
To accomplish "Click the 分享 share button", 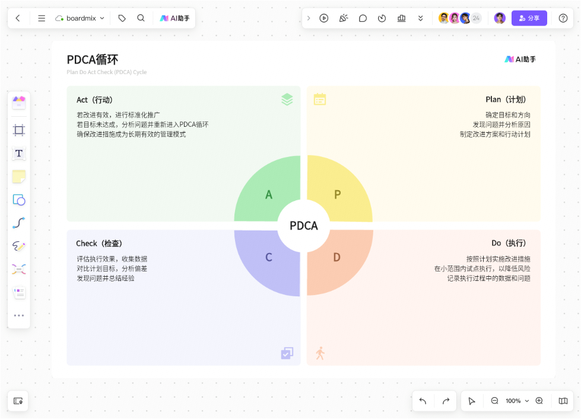I will click(x=529, y=18).
